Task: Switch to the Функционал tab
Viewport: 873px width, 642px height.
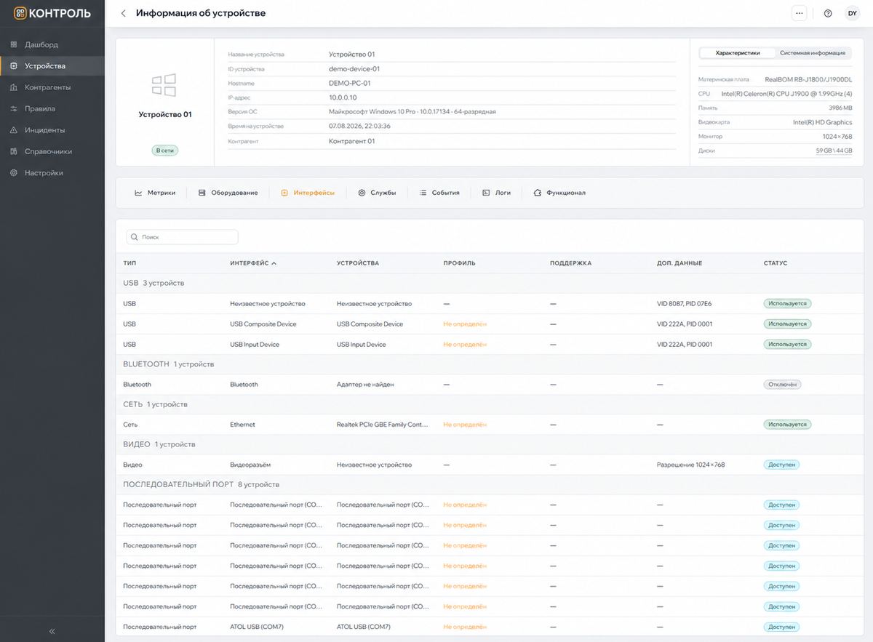Action: click(559, 193)
